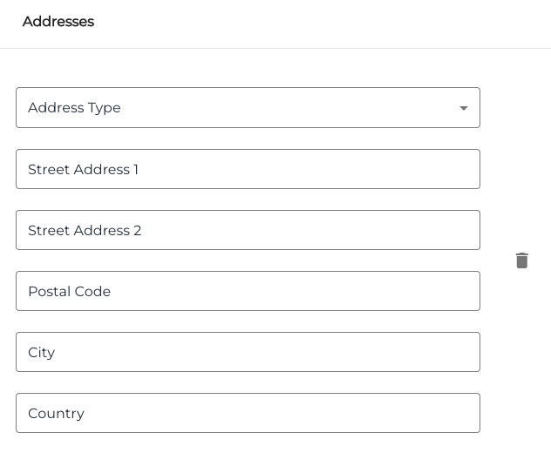Screen dimensions: 551x453
Task: Click the Street Address 2 placeholder label
Action: coord(85,231)
